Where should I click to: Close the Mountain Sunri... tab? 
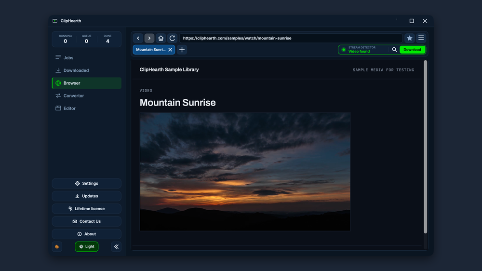point(170,50)
